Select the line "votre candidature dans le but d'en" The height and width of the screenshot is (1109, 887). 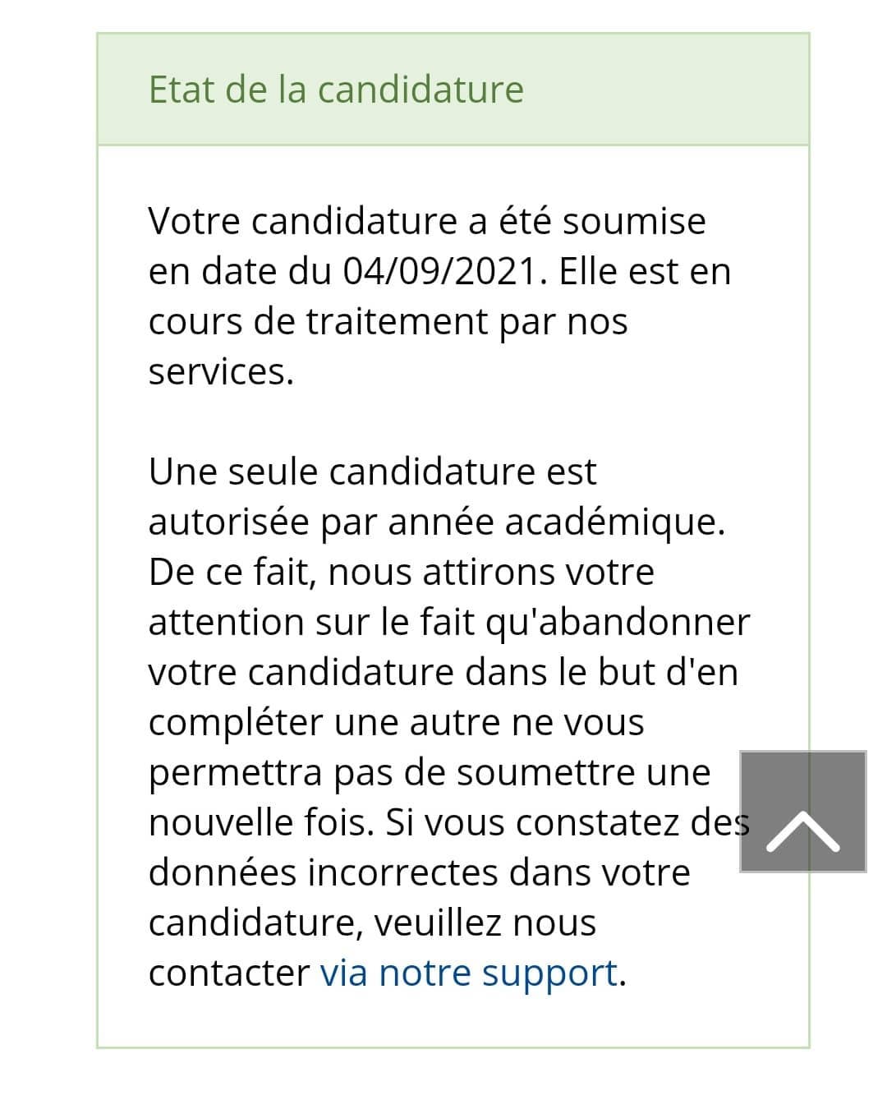443,672
